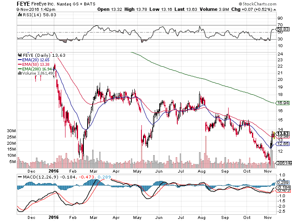Click the Nasdaq GS + BATS exchange label
Image resolution: width=292 pixels, height=221 pixels.
(x=76, y=4)
